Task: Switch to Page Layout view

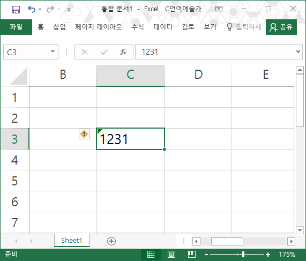Action: [171, 254]
